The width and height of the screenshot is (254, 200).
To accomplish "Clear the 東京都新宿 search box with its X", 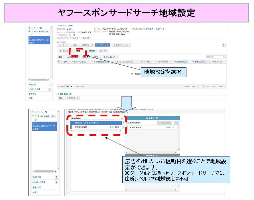I will 122,118.
